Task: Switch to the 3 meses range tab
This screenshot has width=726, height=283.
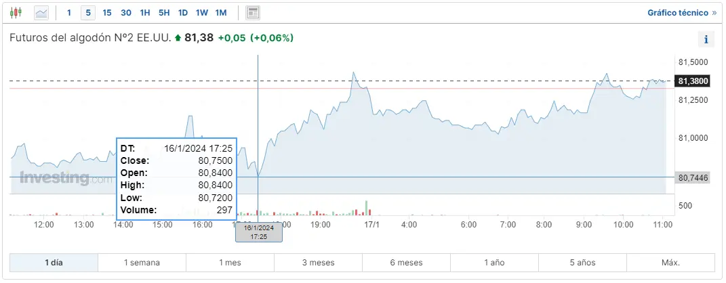Action: point(318,263)
